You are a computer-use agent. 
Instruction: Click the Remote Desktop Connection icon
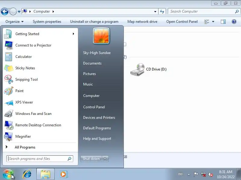tap(9, 125)
